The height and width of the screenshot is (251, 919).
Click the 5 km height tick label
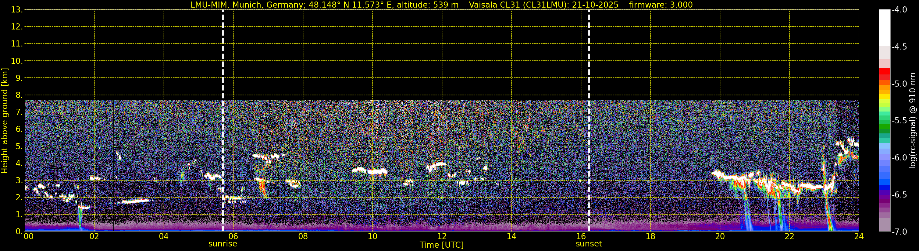click(19, 146)
